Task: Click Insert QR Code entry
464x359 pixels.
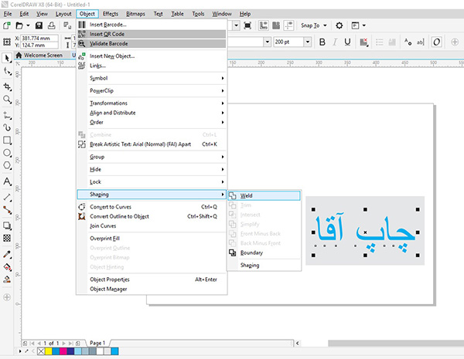Action: [152, 34]
